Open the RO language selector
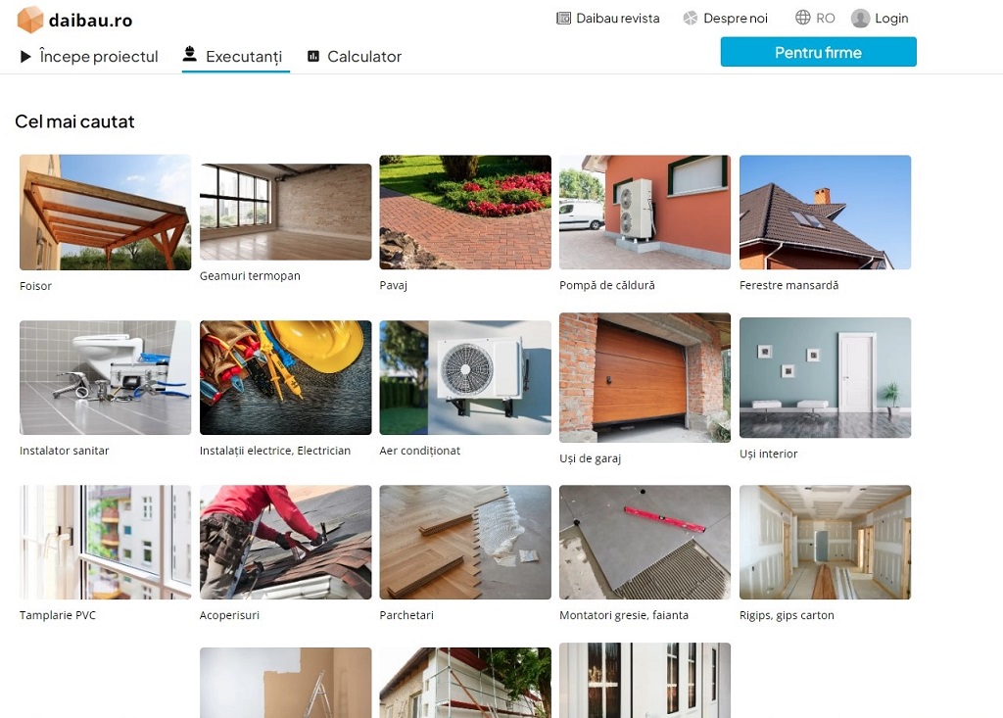Screen dimensions: 1003x718 pyautogui.click(x=825, y=18)
